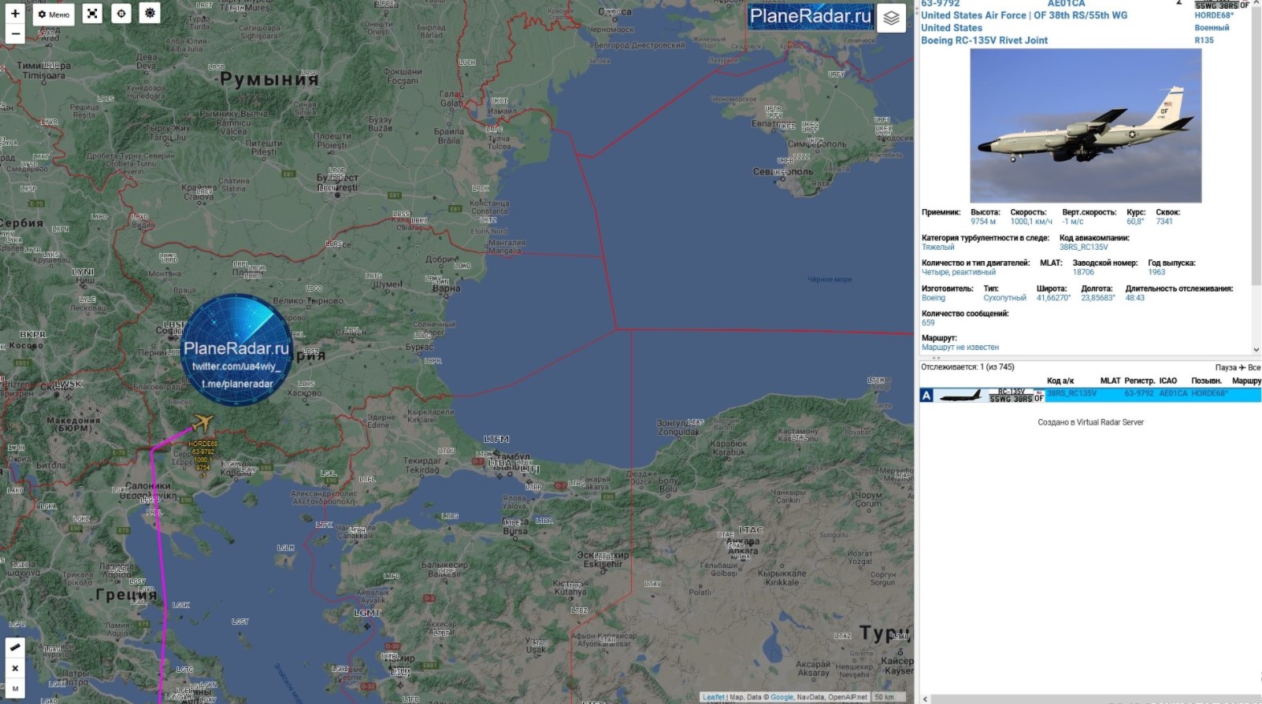Zoom out on the map

click(x=14, y=34)
